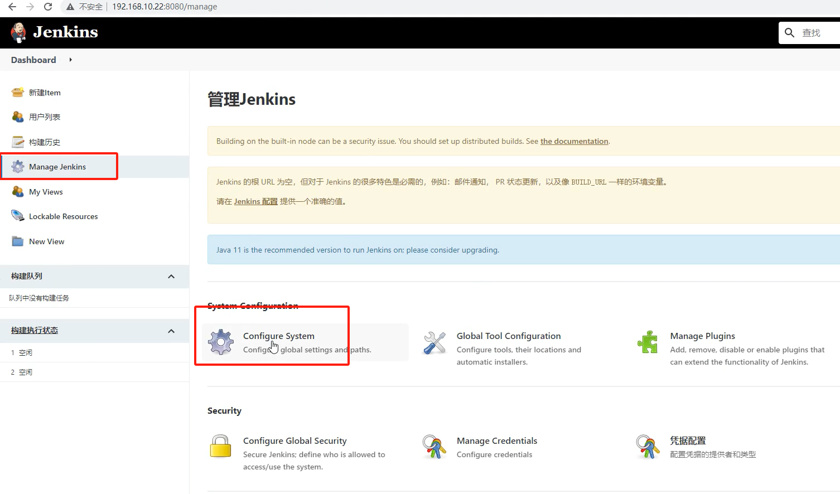Open Manage Plugins
This screenshot has width=840, height=494.
pyautogui.click(x=702, y=336)
